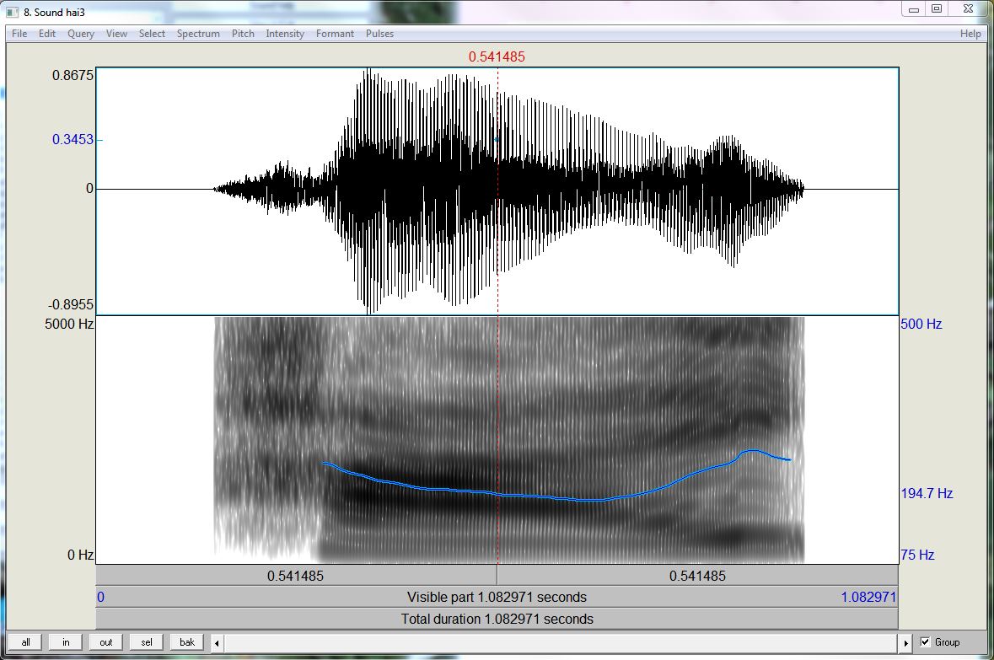The image size is (994, 660).
Task: Click the scrollbar right arrow
Action: click(905, 643)
